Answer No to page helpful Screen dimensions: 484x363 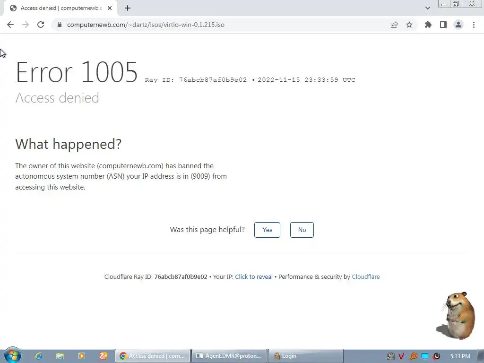pos(302,230)
